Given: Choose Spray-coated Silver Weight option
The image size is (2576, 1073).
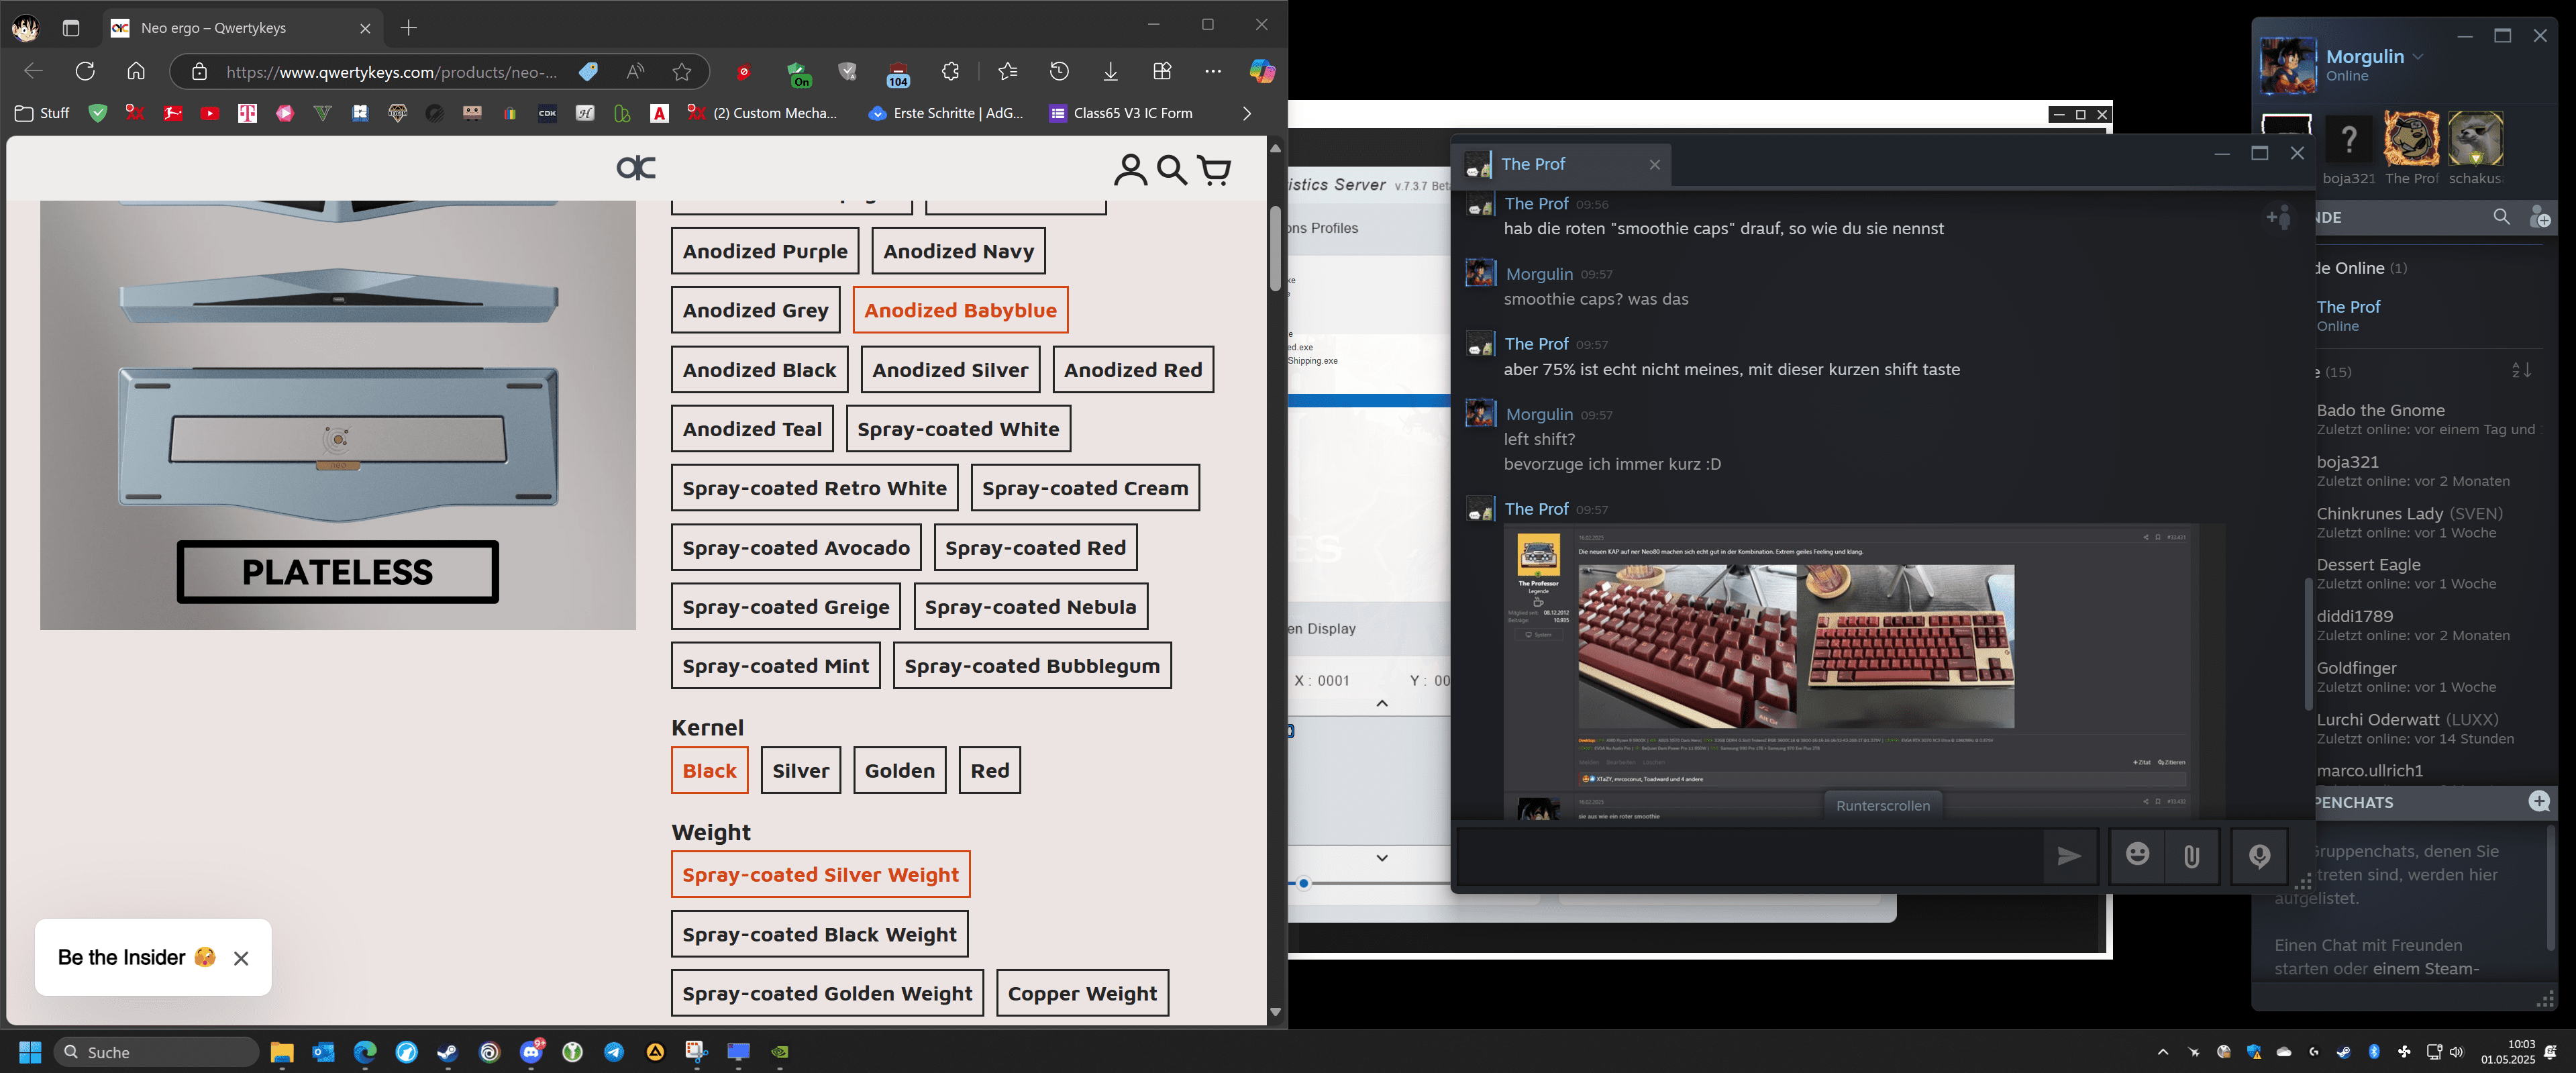Looking at the screenshot, I should (x=820, y=875).
